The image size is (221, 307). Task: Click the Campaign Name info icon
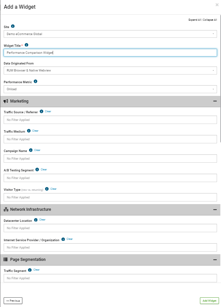pyautogui.click(x=31, y=150)
